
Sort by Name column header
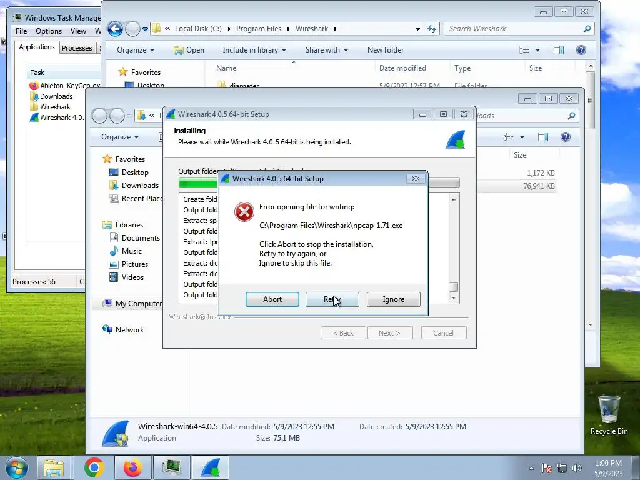tap(226, 67)
